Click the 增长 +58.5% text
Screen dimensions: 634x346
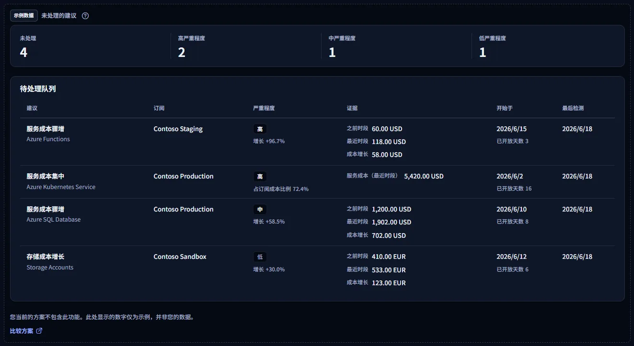click(269, 222)
